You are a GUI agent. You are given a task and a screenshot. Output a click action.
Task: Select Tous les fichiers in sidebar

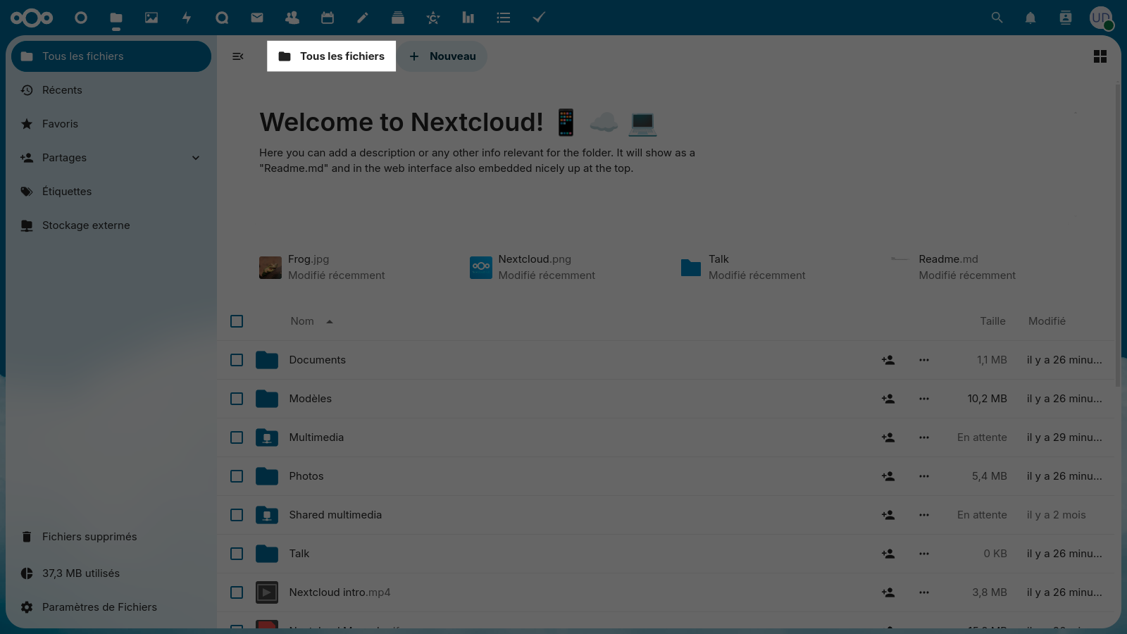tap(111, 56)
